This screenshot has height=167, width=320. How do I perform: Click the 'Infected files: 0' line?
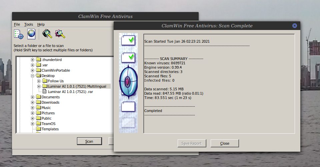(x=159, y=80)
